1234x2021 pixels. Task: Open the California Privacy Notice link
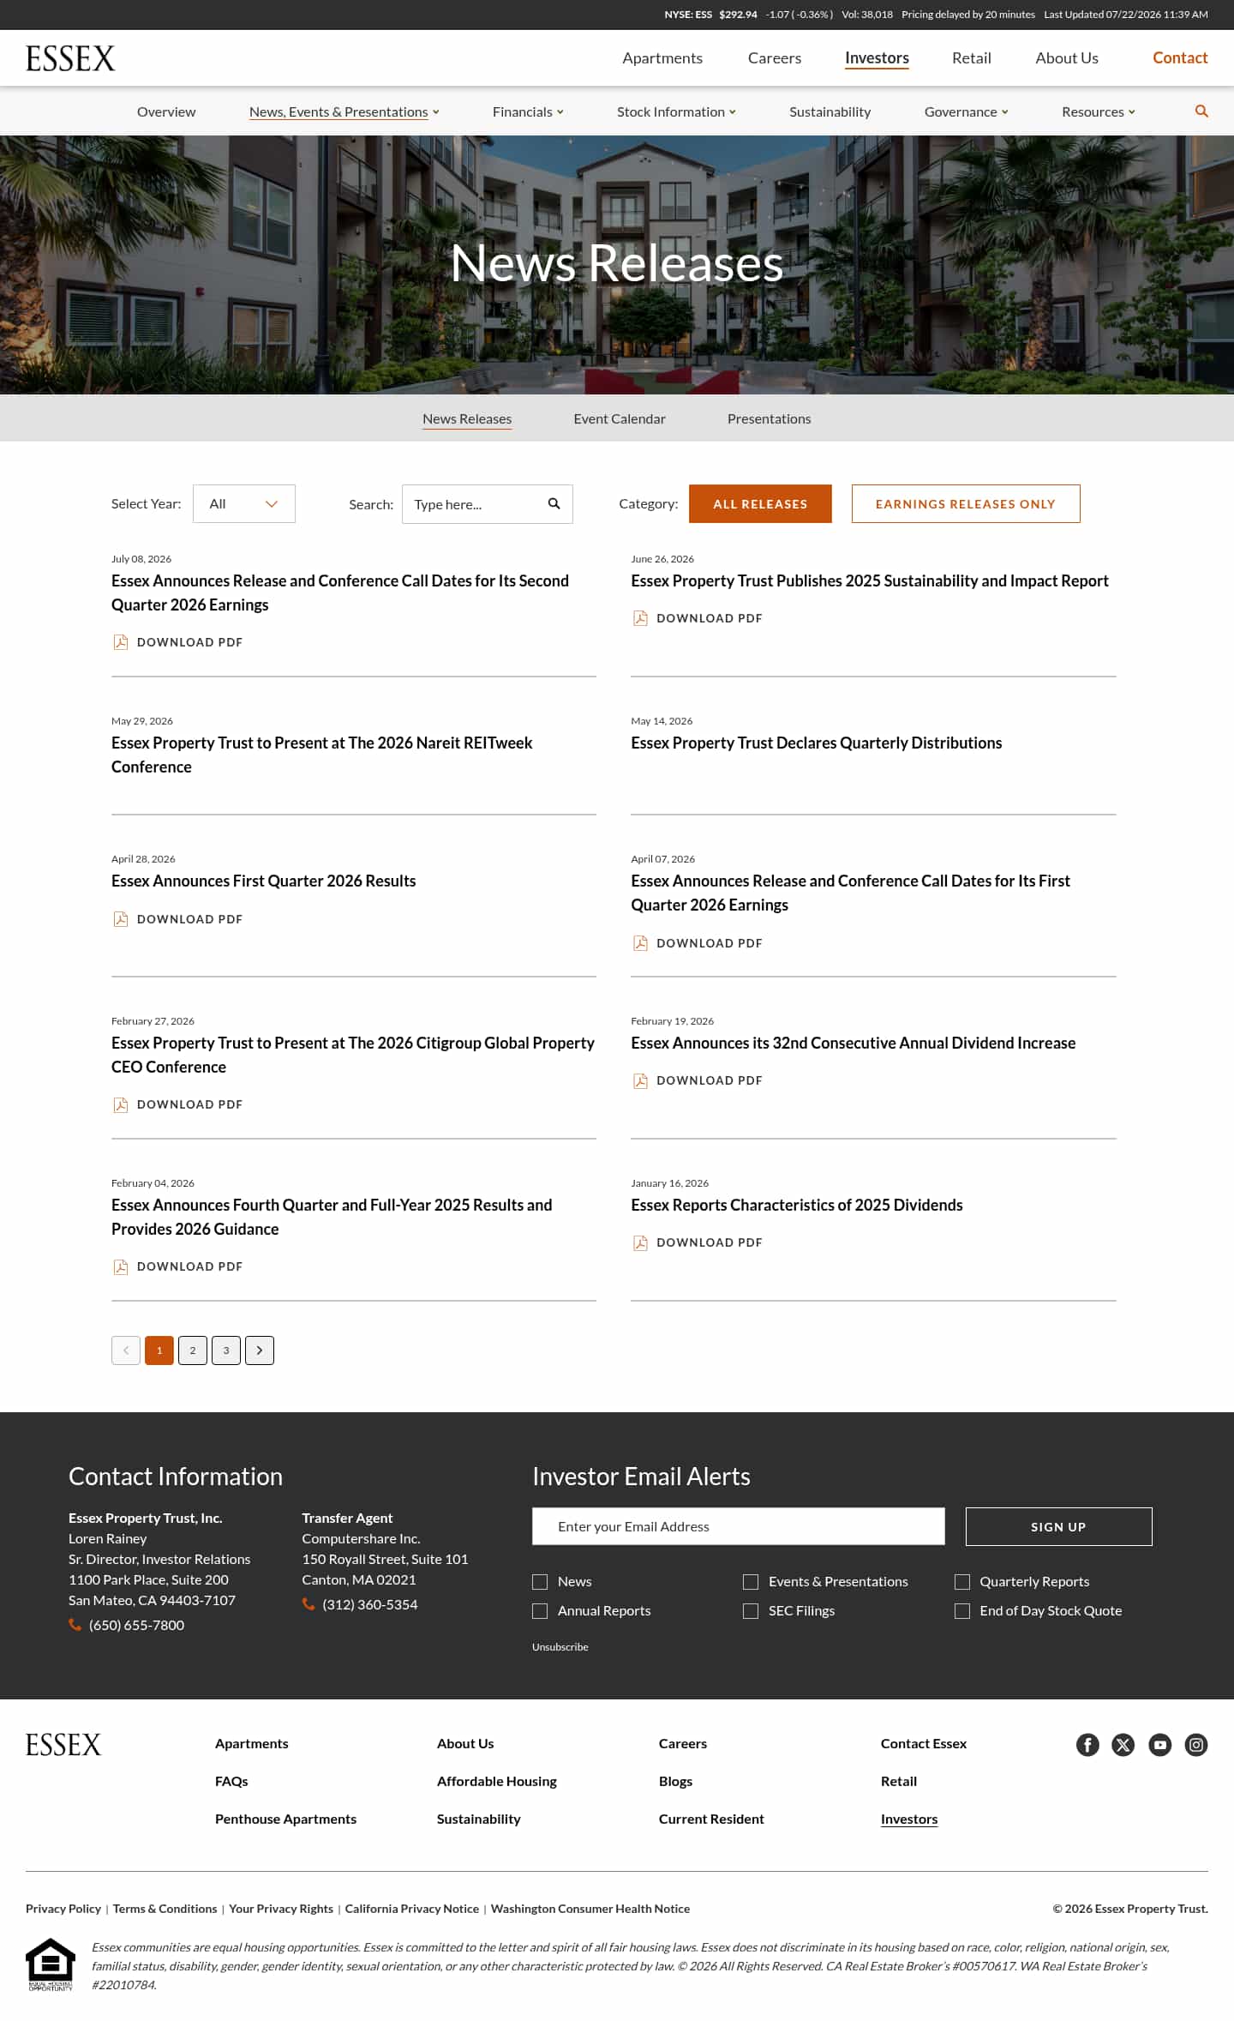click(x=412, y=1909)
